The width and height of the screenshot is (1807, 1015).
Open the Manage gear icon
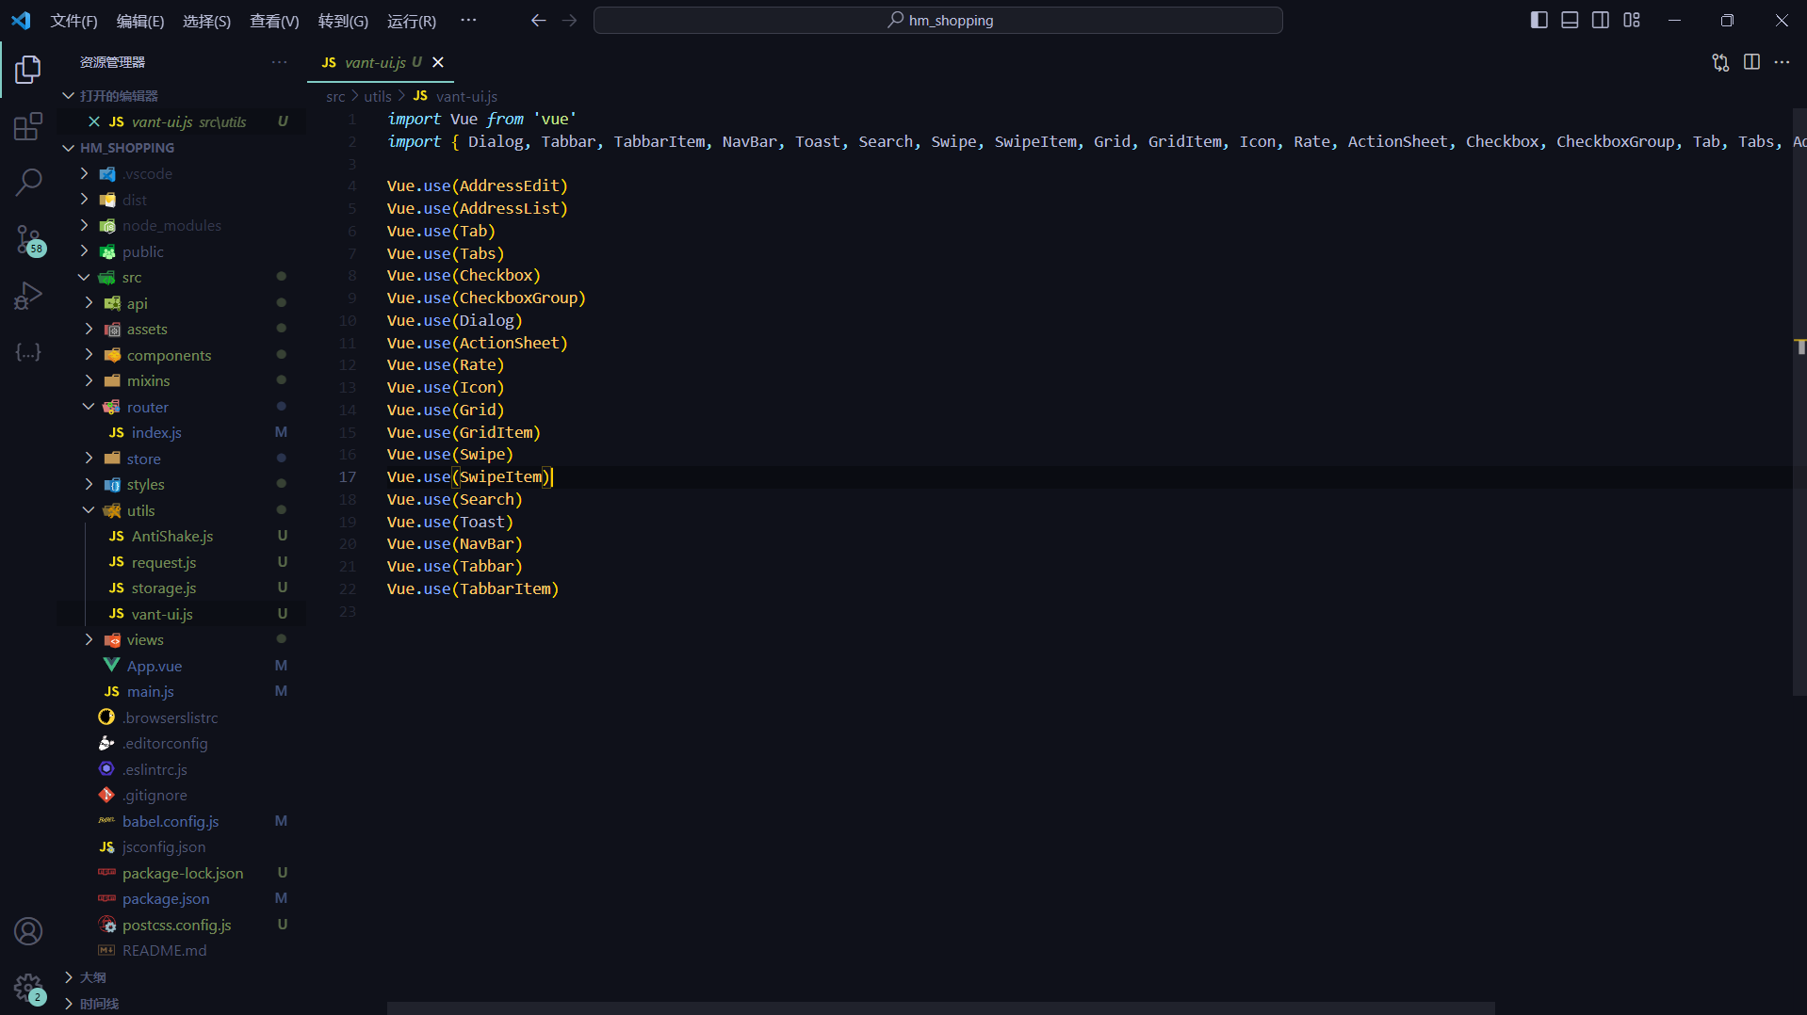click(29, 989)
